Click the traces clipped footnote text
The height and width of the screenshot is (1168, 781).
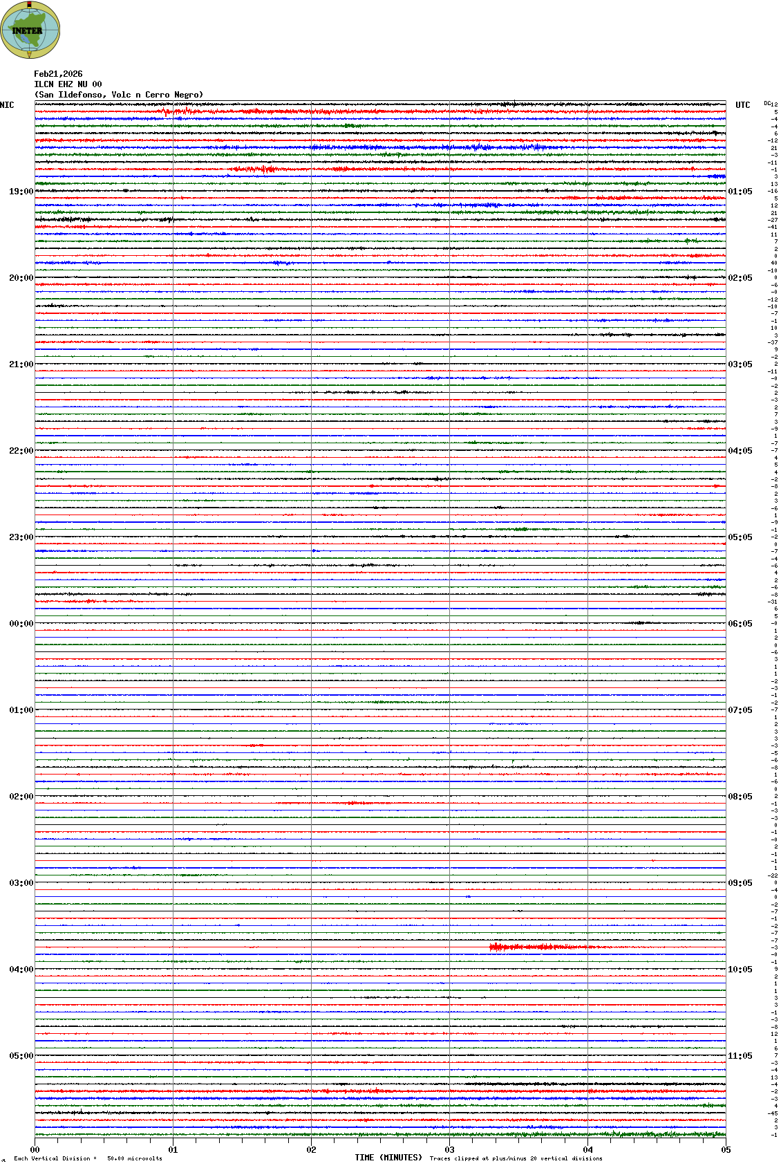[x=516, y=1158]
